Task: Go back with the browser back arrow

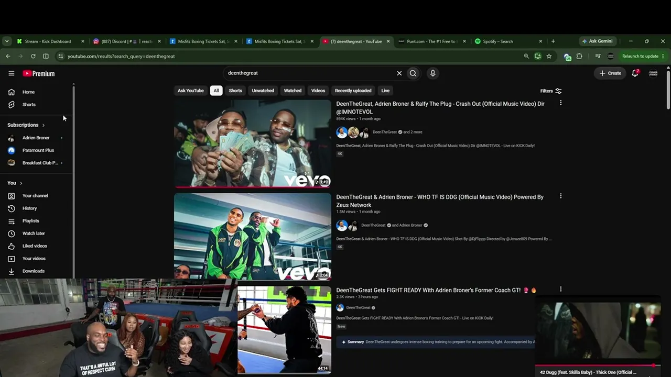Action: (x=8, y=56)
